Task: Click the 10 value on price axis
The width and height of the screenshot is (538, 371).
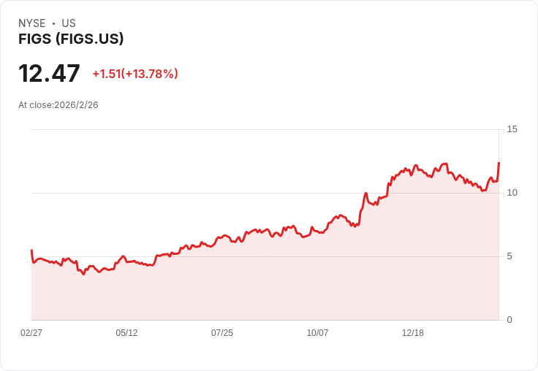Action: (512, 193)
